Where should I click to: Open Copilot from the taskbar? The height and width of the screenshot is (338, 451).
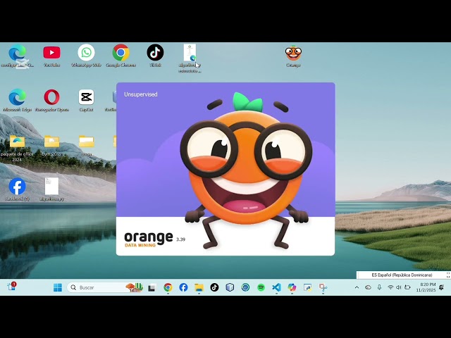(x=292, y=287)
